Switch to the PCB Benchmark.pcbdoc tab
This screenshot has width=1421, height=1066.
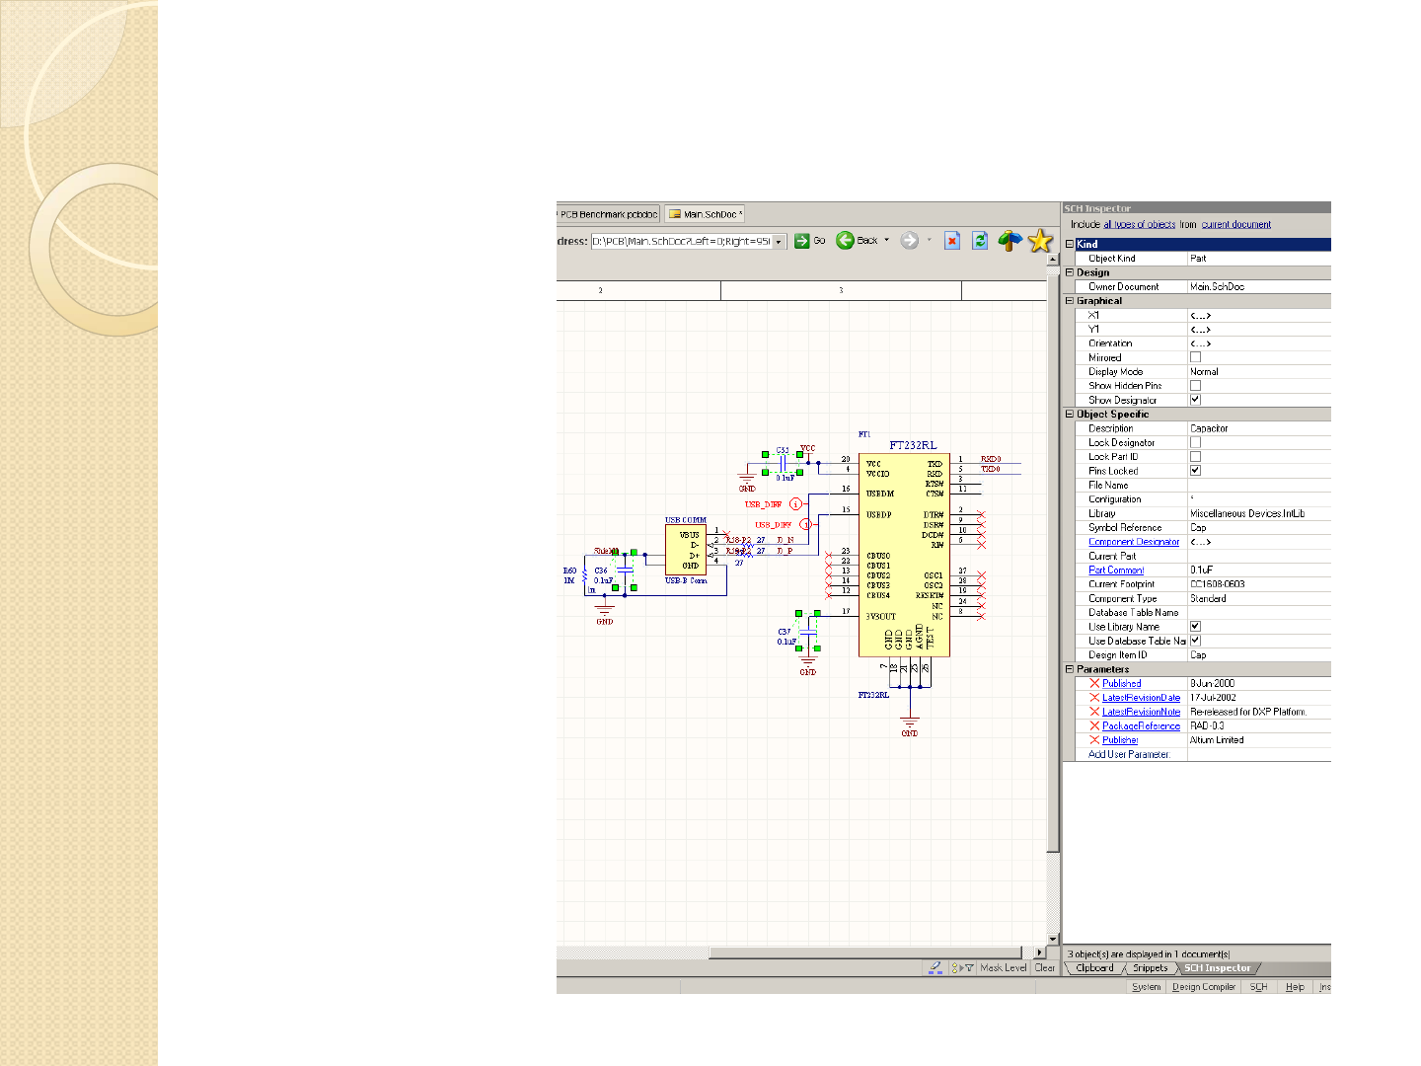click(x=608, y=214)
